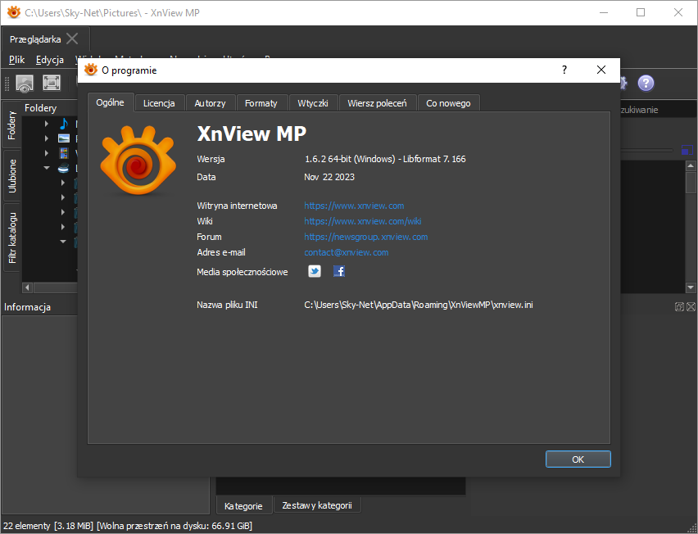Collapse the disk drive tree node
698x534 pixels.
click(47, 168)
